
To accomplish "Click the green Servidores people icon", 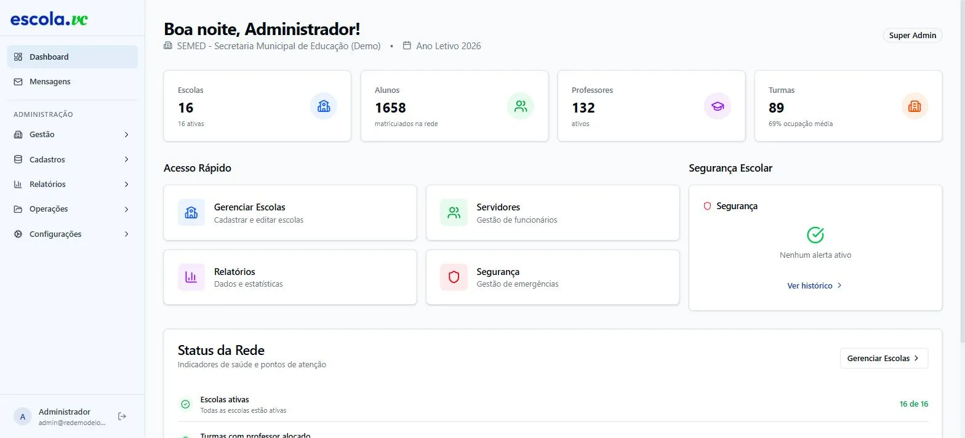I will click(454, 212).
